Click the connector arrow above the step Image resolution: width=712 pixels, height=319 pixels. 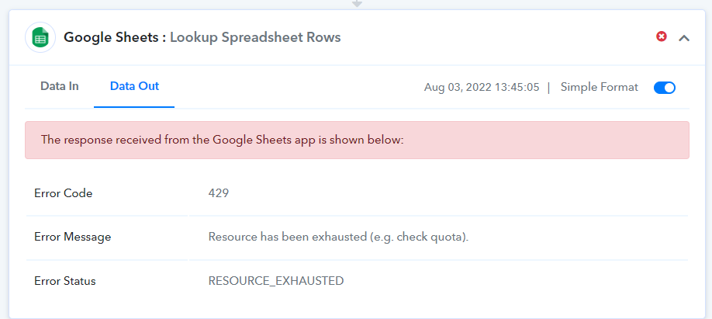[358, 4]
